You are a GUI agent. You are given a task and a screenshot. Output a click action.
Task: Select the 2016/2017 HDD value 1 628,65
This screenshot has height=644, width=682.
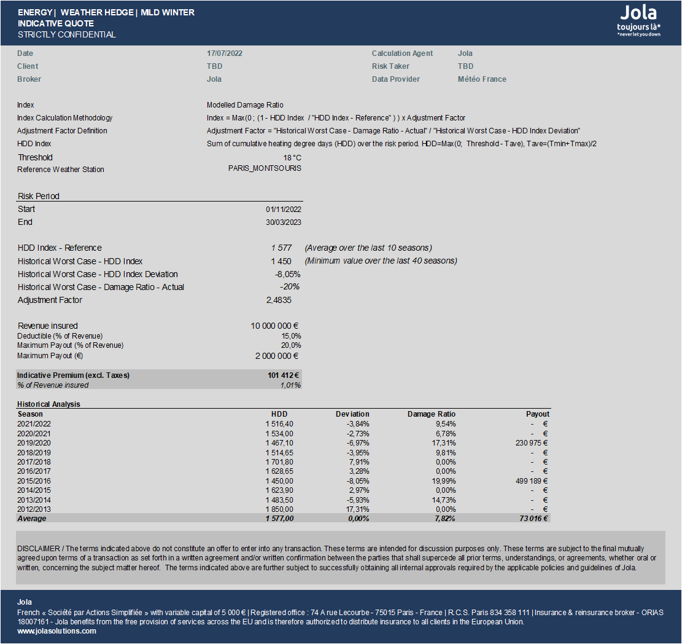pyautogui.click(x=279, y=471)
